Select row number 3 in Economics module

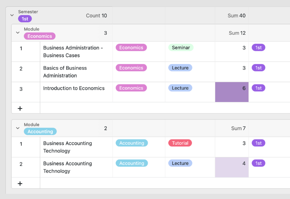pyautogui.click(x=21, y=89)
